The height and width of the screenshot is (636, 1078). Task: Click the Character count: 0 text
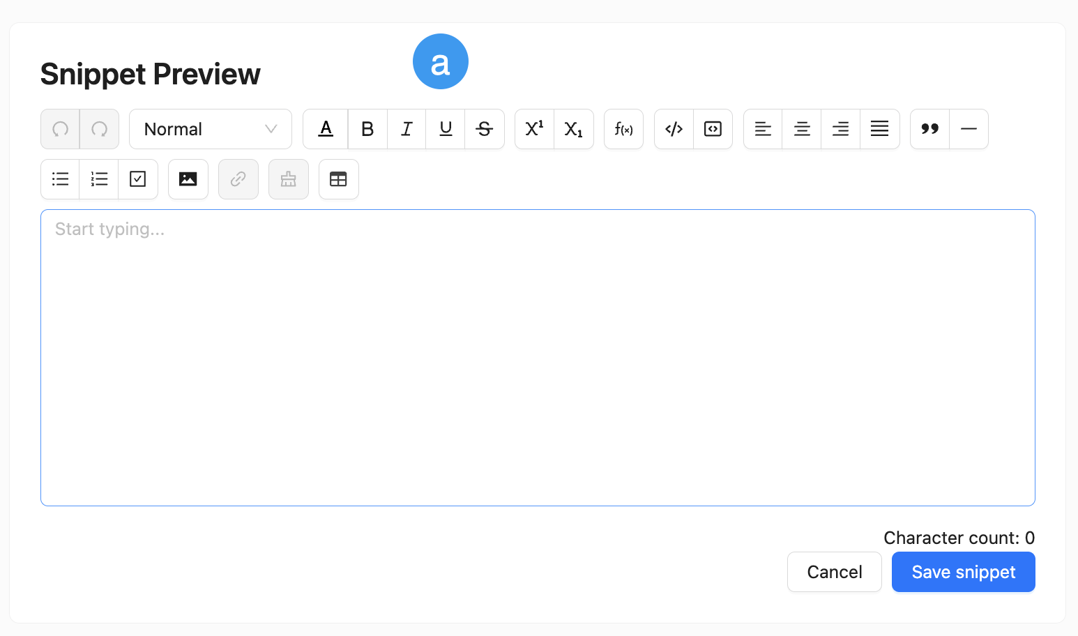pos(959,538)
